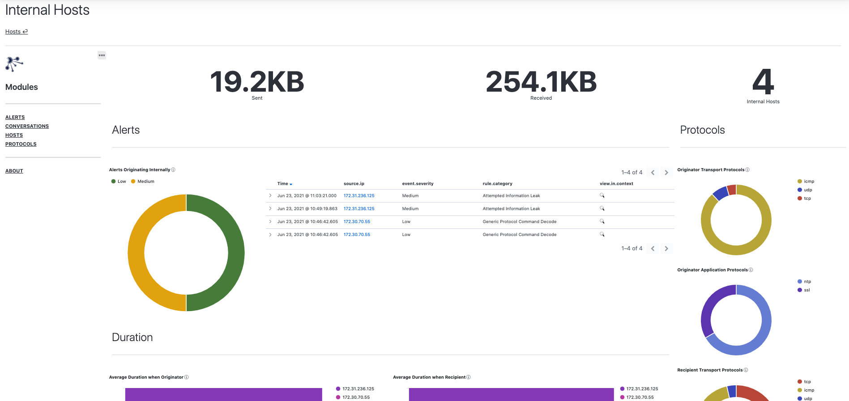Click the green Low segment of alerts donut
Screen dimensions: 849x401
[x=236, y=253]
